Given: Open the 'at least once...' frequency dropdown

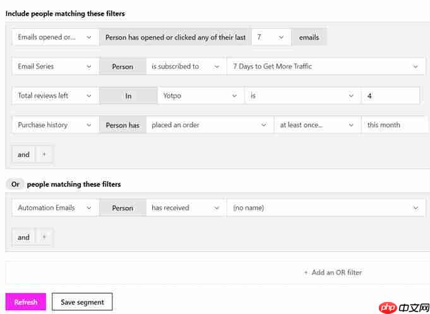Looking at the screenshot, I should [x=317, y=125].
